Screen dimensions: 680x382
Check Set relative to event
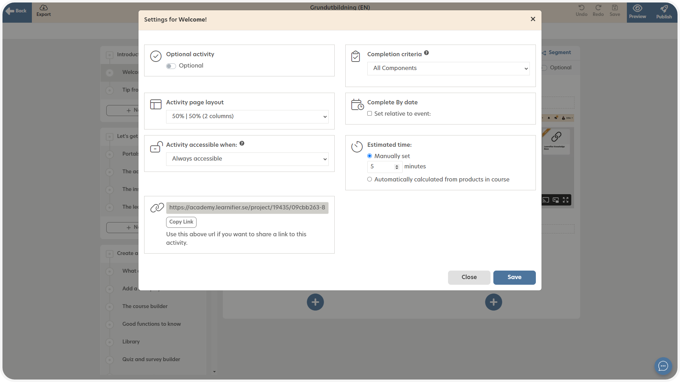pyautogui.click(x=369, y=114)
